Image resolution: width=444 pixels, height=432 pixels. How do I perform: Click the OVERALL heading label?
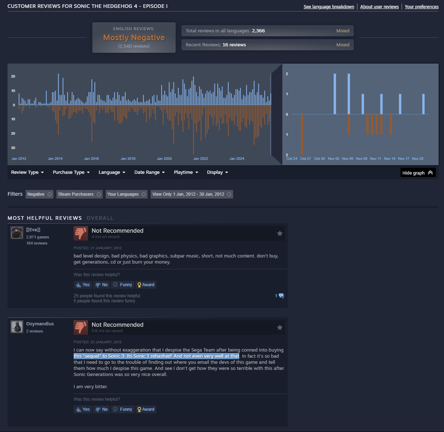[100, 218]
